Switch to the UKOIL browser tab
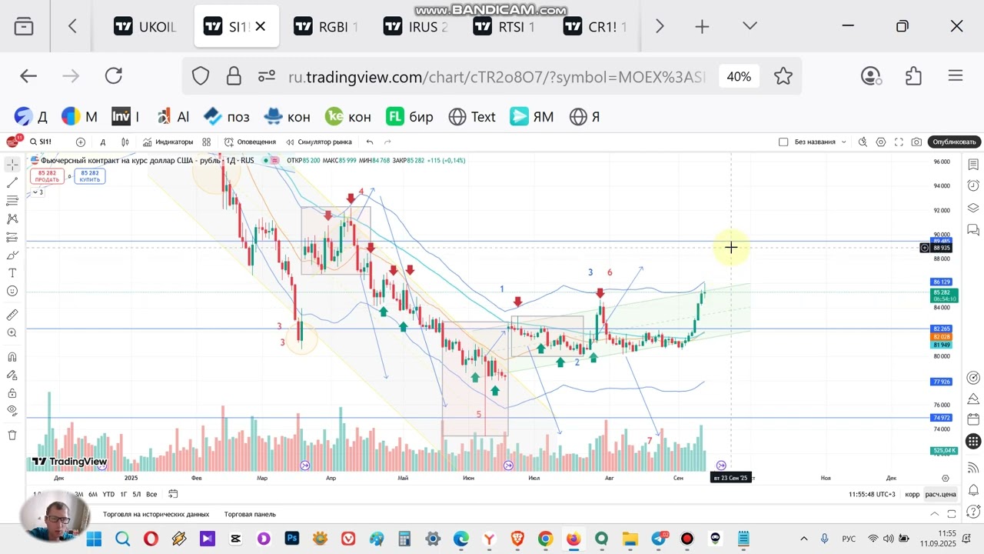984x554 pixels. (x=145, y=27)
